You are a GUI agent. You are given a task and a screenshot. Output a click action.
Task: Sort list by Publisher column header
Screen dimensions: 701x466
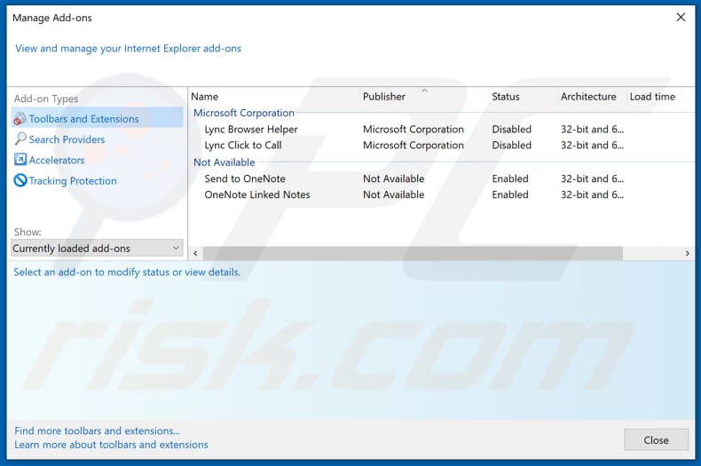tap(383, 97)
